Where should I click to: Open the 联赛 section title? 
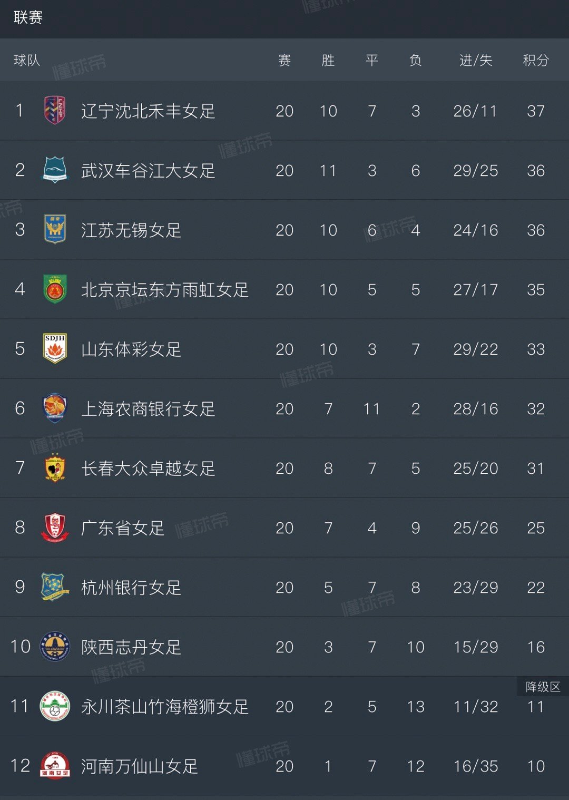point(28,17)
